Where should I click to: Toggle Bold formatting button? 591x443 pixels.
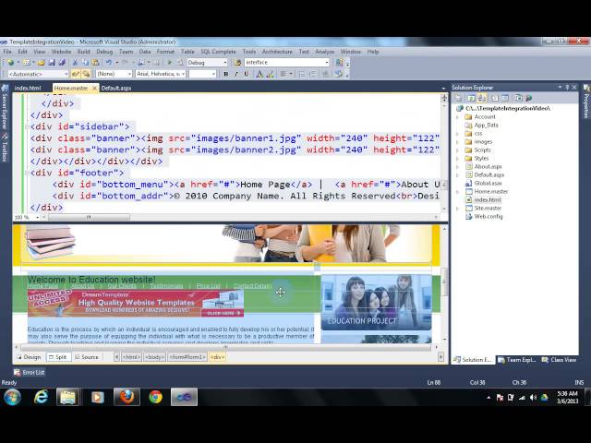click(x=225, y=74)
